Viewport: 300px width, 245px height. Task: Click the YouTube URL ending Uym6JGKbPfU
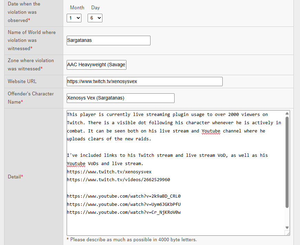coord(124,205)
